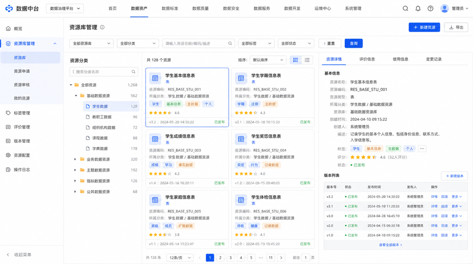
Task: Open the 全部资源库 dropdown
Action: point(91,43)
